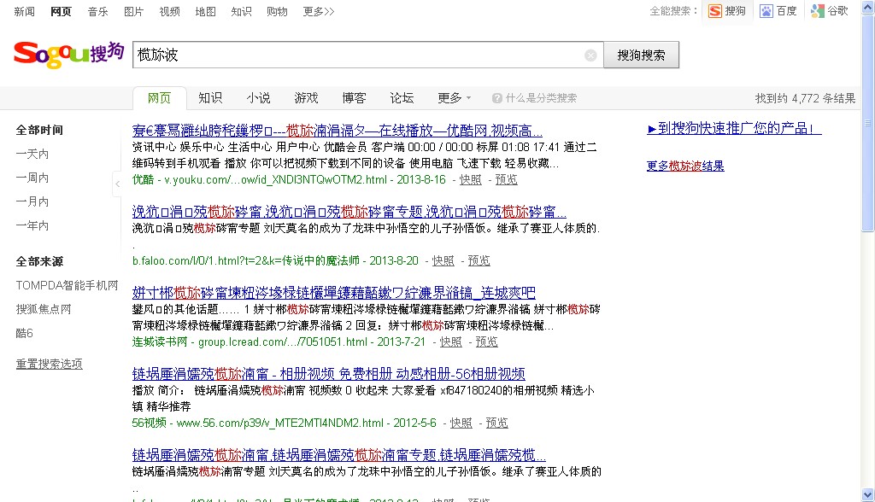Switch to the 小说 category tab
875x502 pixels.
258,98
